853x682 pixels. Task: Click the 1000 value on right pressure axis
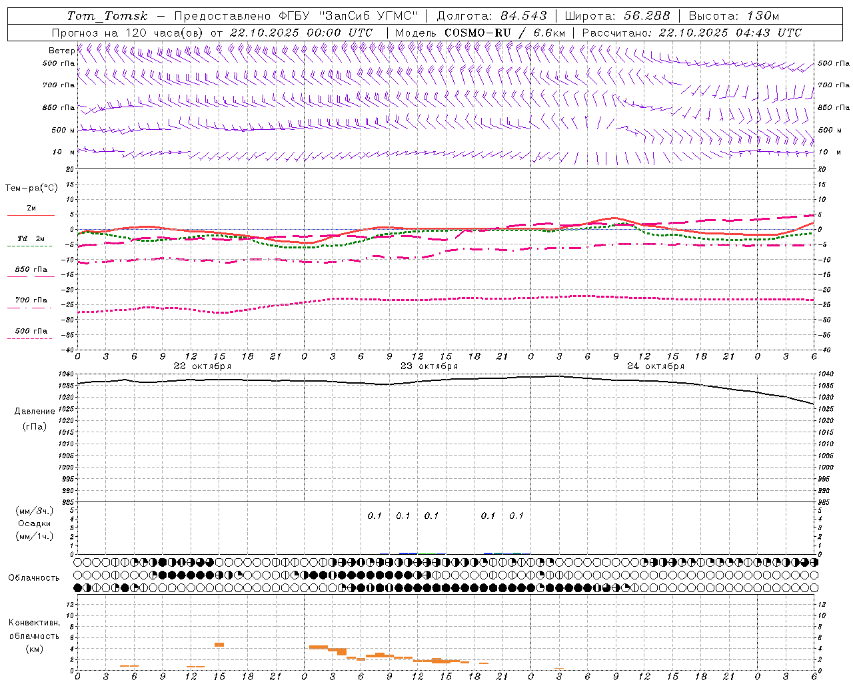tap(826, 468)
